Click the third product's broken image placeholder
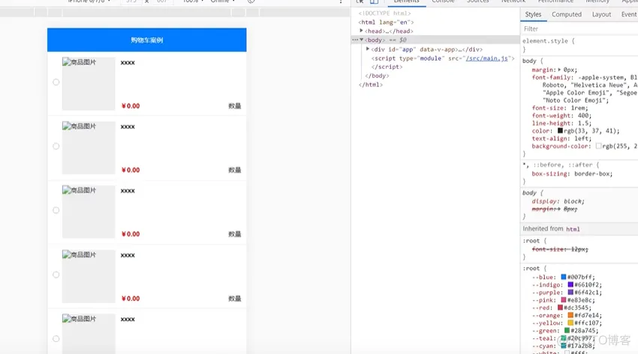Viewport: 638px width, 354px height. pos(89,211)
